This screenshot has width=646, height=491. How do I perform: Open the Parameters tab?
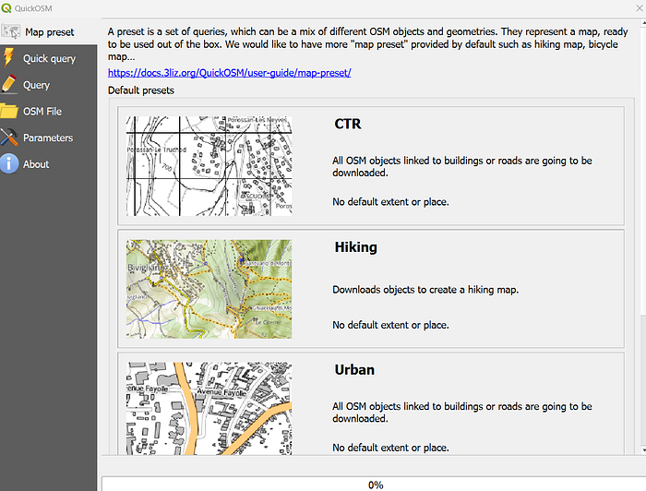click(x=49, y=138)
